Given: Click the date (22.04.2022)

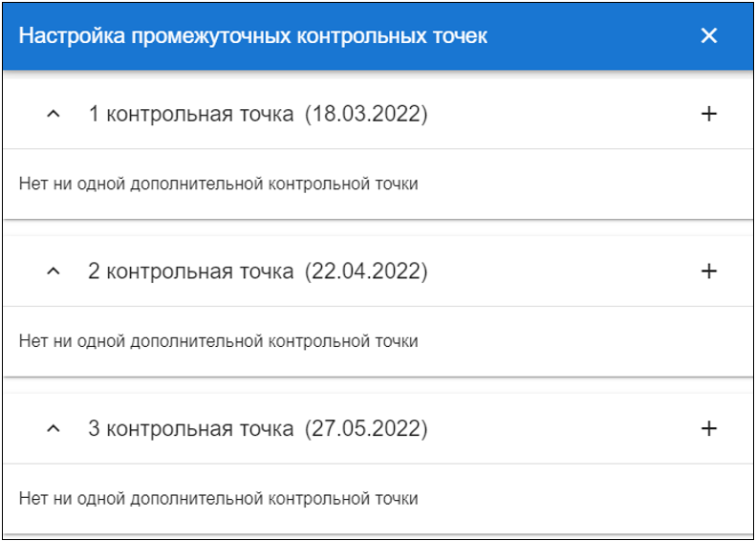Looking at the screenshot, I should pos(366,271).
